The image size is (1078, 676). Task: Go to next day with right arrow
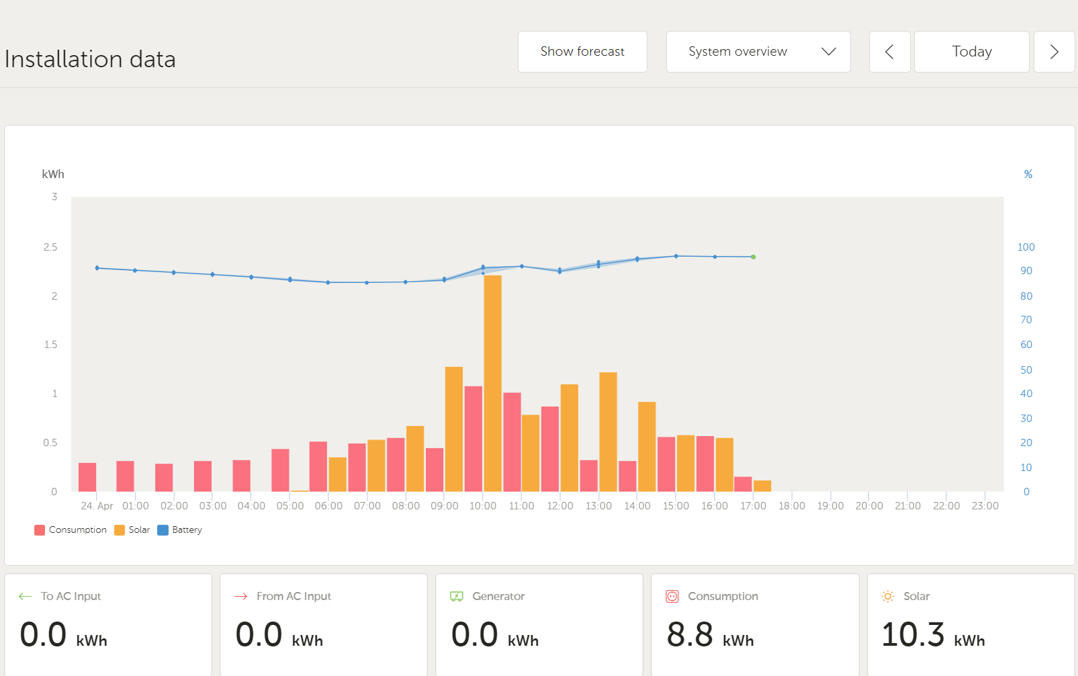pyautogui.click(x=1054, y=52)
